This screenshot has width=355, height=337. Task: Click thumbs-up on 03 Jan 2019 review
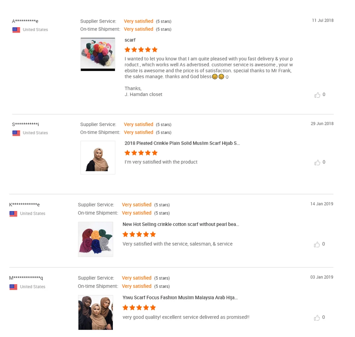[317, 318]
